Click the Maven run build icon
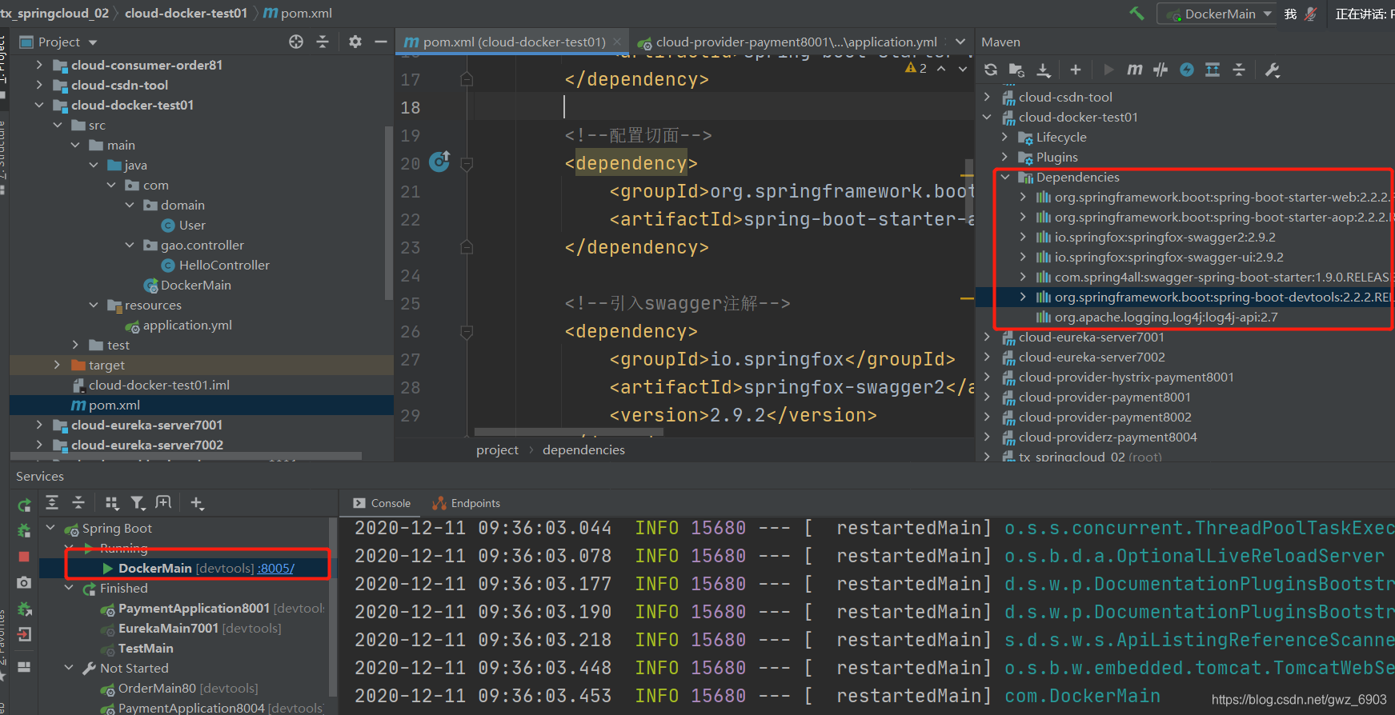Screen dimensions: 1395x715 (1108, 70)
